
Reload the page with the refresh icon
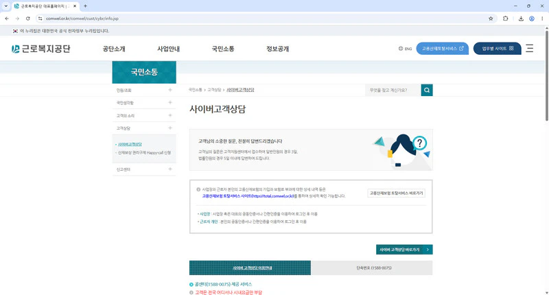(27, 19)
